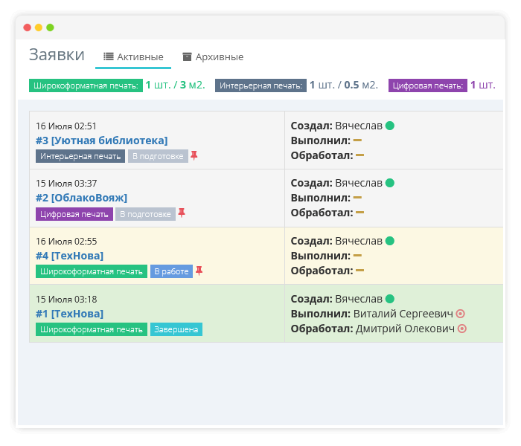The height and width of the screenshot is (446, 521).
Task: Click the В работе status badge
Action: [171, 271]
